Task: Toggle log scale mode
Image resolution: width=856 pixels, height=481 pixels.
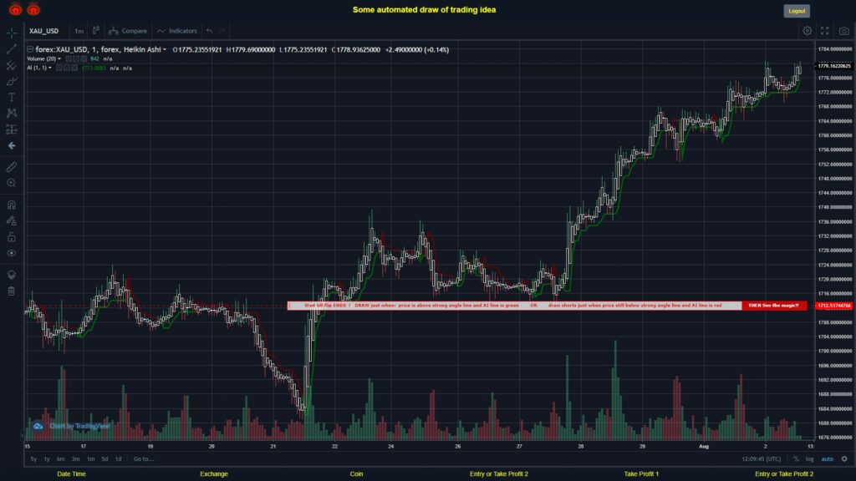Action: (809, 458)
